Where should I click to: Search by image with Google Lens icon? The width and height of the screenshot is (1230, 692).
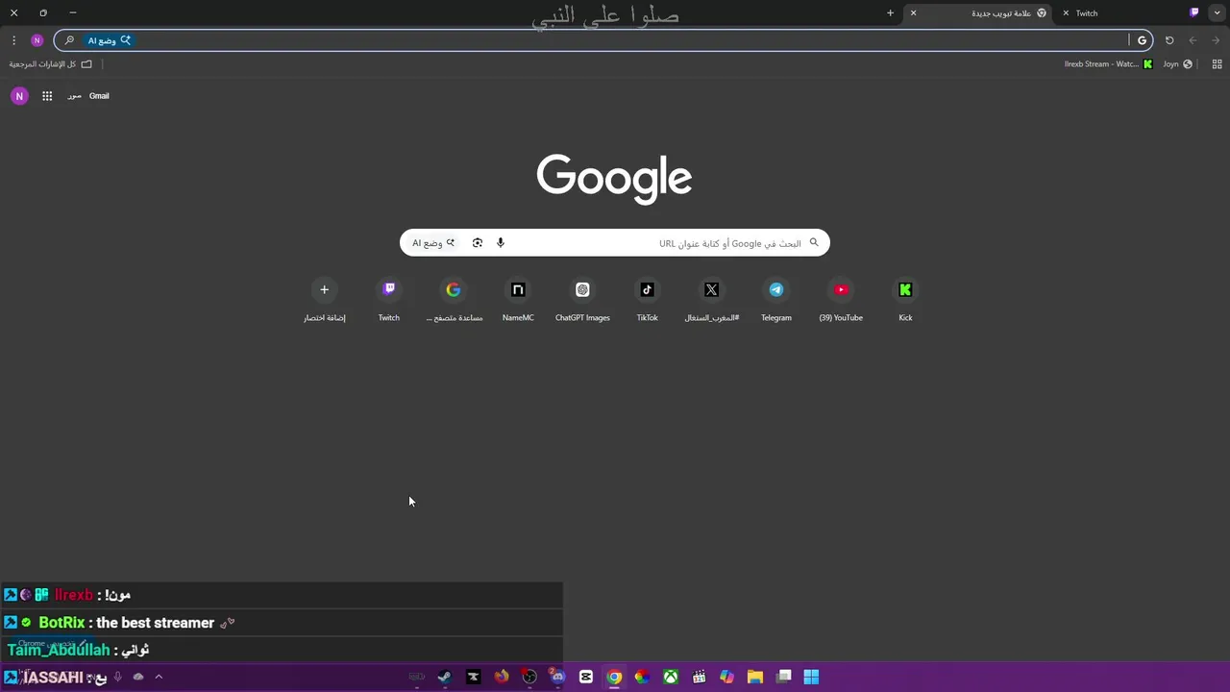[x=478, y=243]
